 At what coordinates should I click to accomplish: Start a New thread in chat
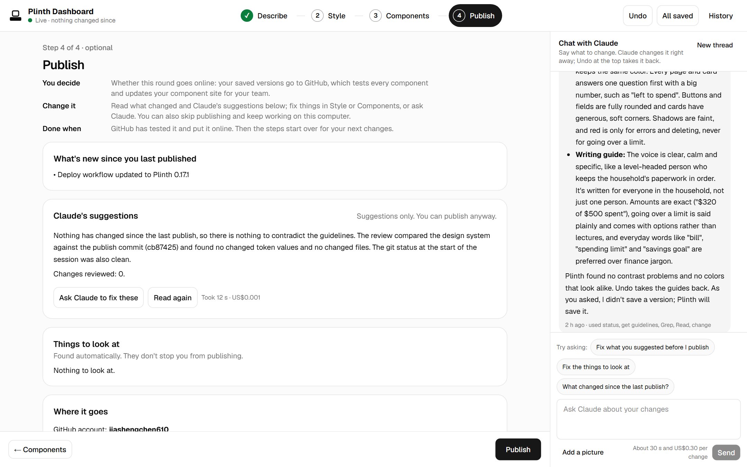pos(715,45)
